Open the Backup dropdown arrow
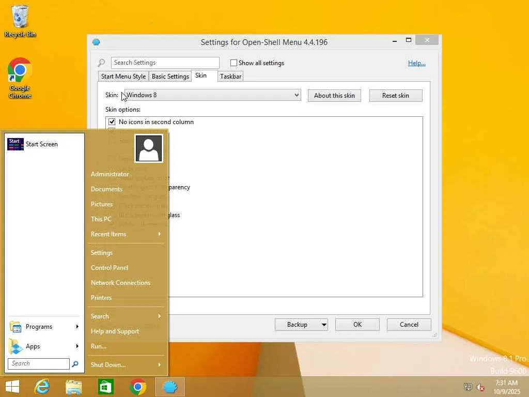The image size is (529, 397). (x=323, y=325)
